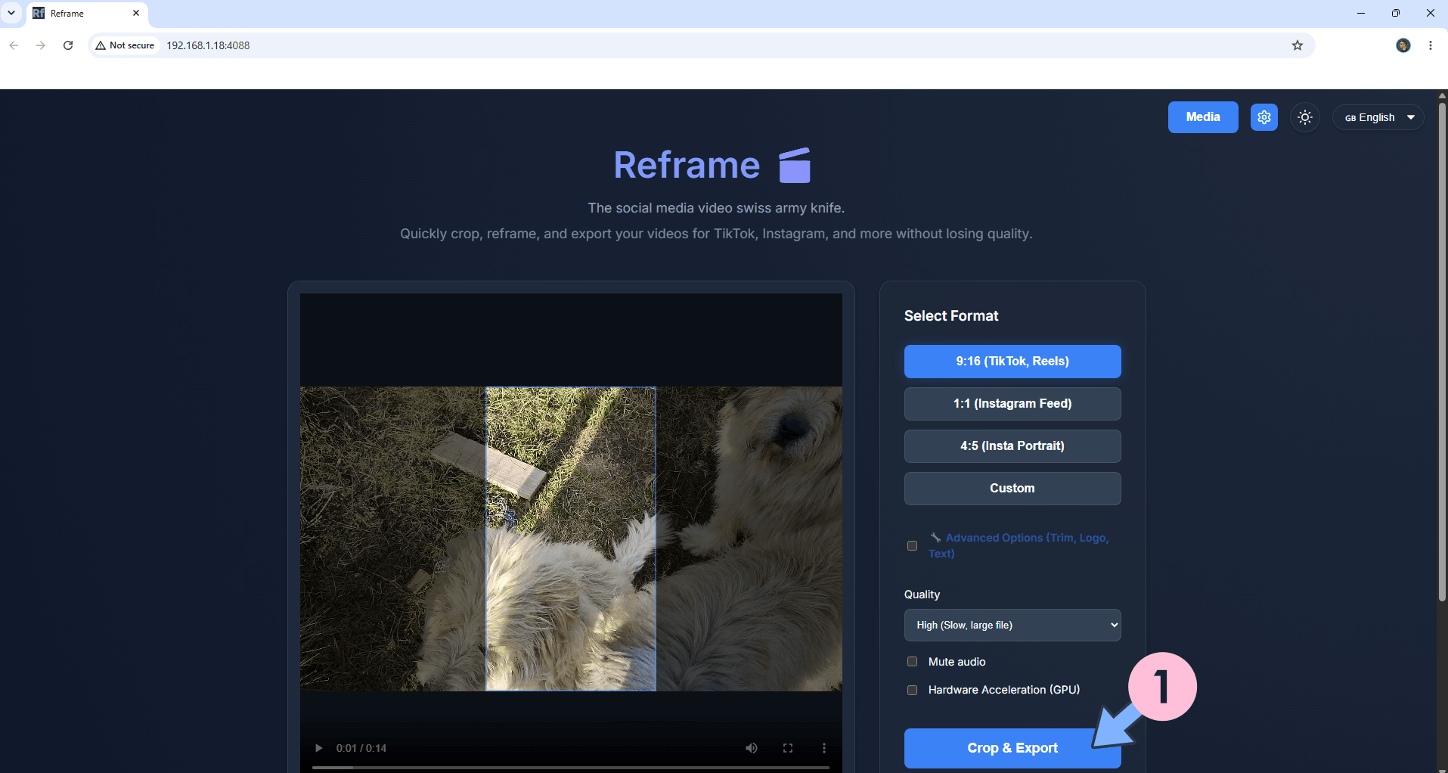
Task: Select 9:16 (TikTok, Reels) format
Action: pyautogui.click(x=1012, y=362)
